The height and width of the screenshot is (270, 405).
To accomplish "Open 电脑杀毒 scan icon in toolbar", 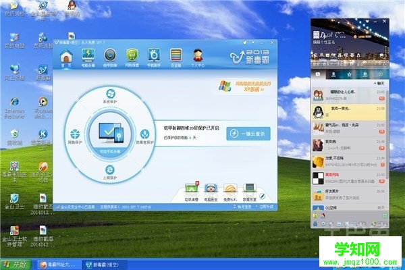I will (x=88, y=58).
